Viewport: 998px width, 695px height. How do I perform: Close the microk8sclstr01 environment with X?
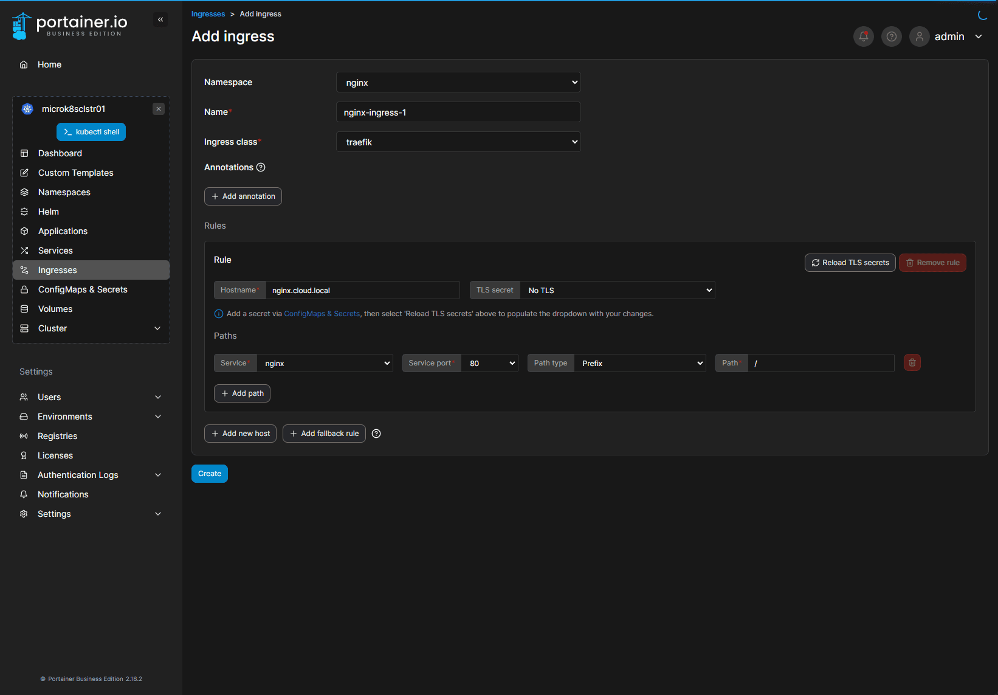click(159, 109)
